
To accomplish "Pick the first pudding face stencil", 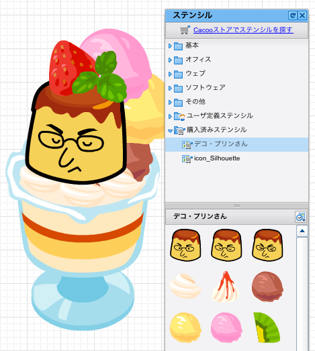I will (x=185, y=245).
